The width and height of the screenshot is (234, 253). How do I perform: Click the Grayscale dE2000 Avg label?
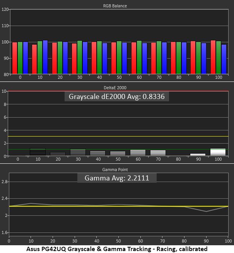point(117,97)
